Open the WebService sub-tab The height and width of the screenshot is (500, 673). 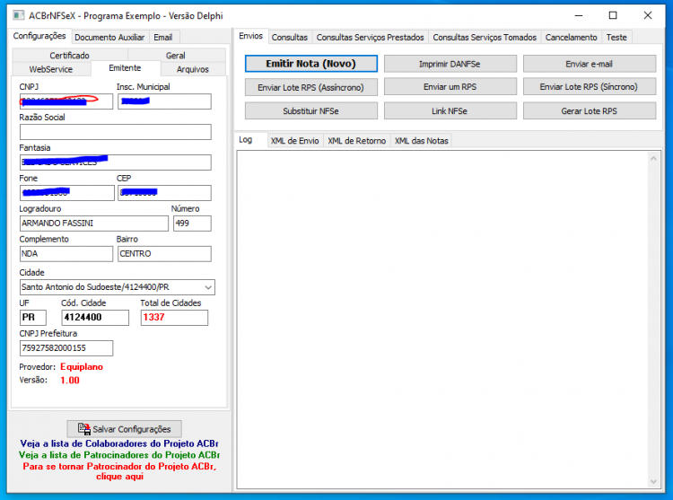tap(50, 69)
